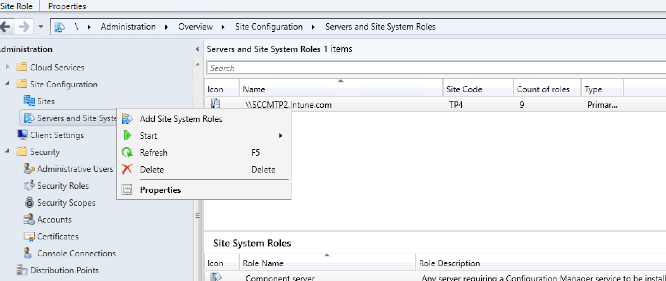Click the Cloud Services folder icon

(x=22, y=67)
